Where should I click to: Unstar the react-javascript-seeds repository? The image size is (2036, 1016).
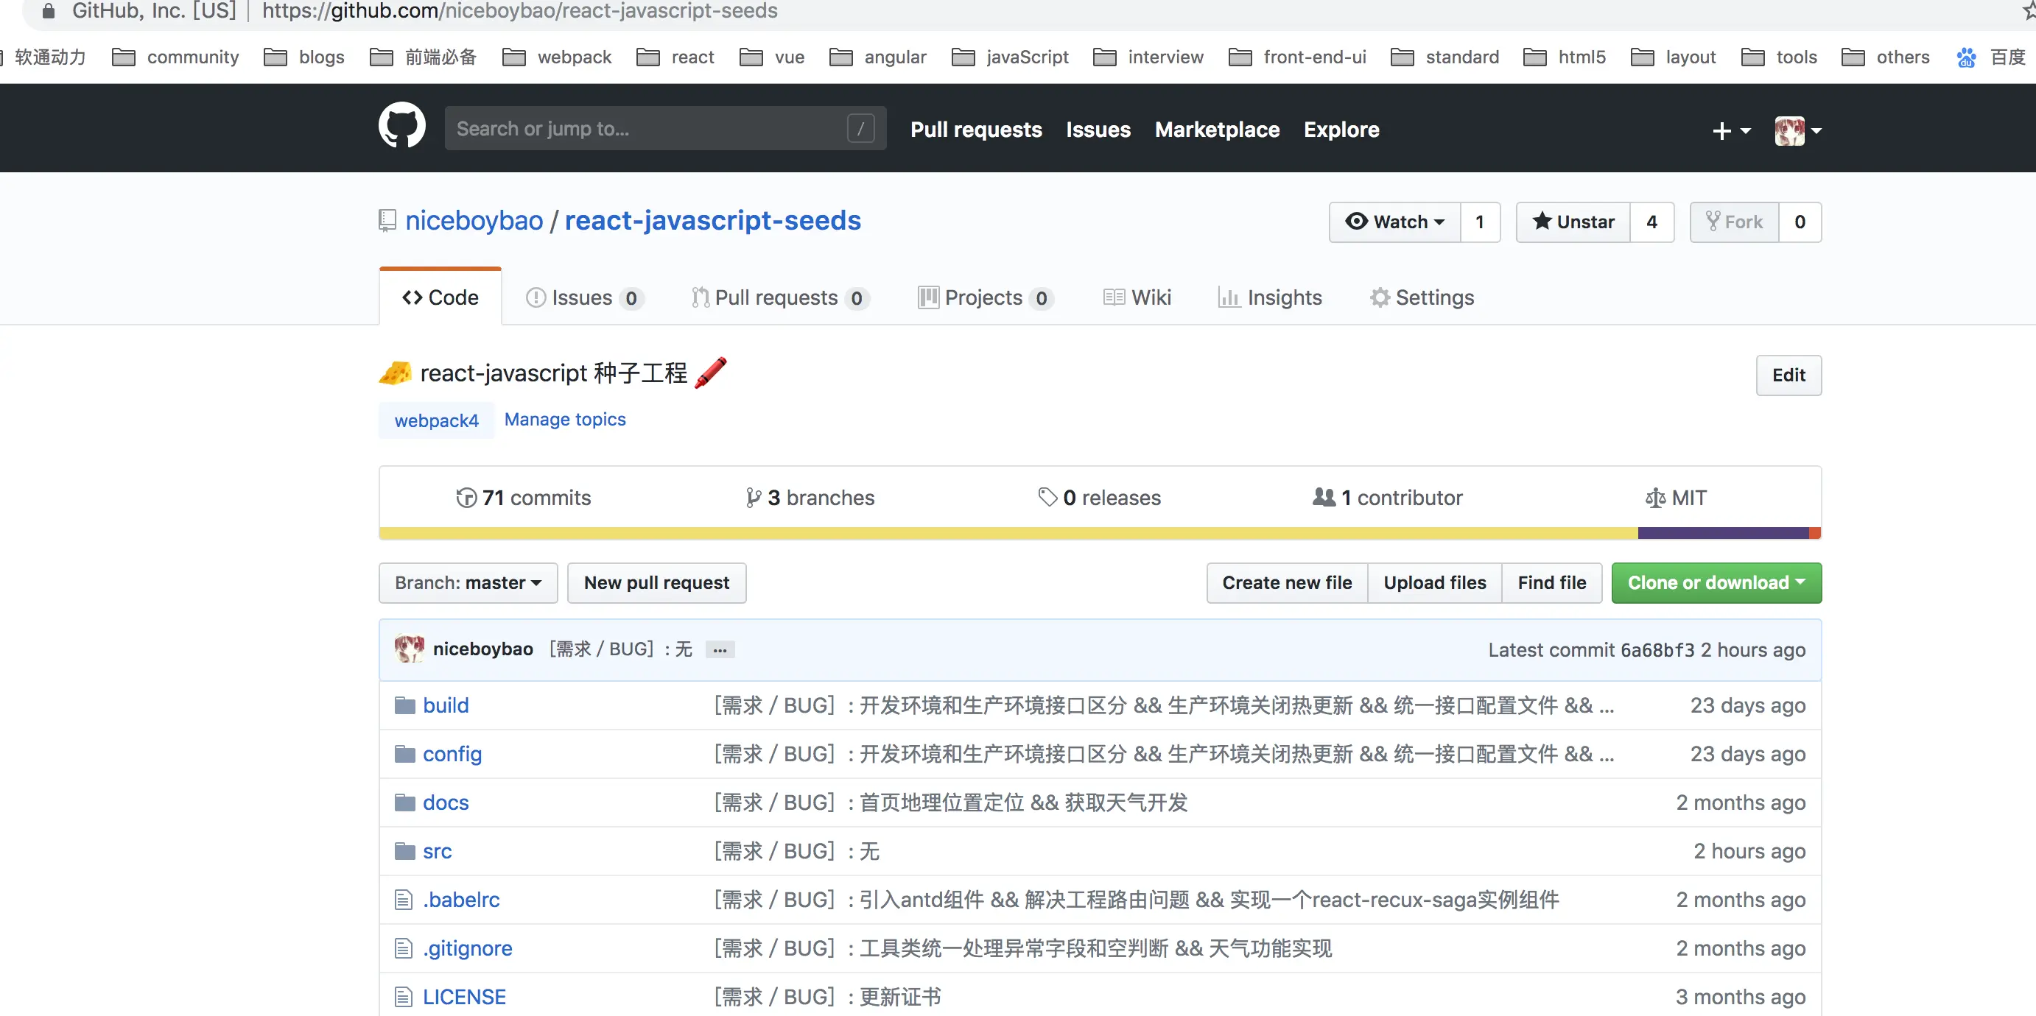[x=1573, y=222]
